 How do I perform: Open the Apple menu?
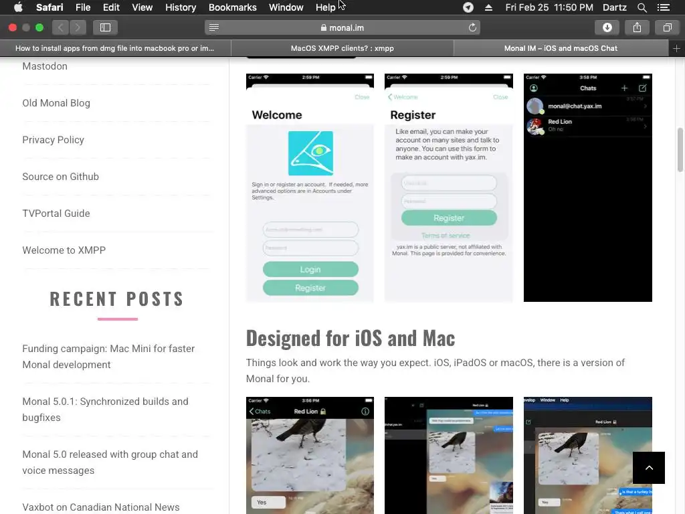(18, 7)
